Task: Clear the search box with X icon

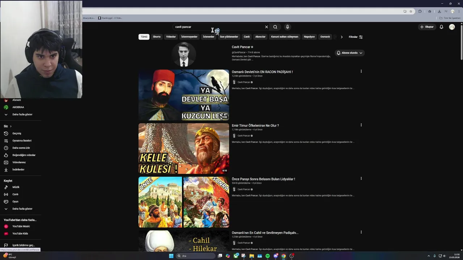Action: (x=267, y=27)
